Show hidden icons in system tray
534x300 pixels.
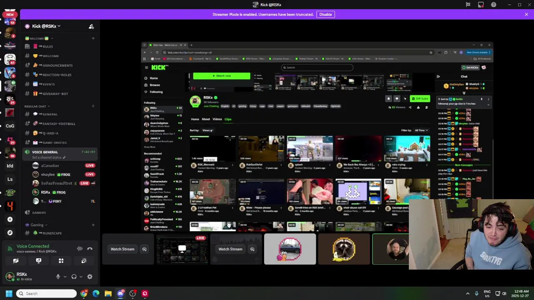468,293
